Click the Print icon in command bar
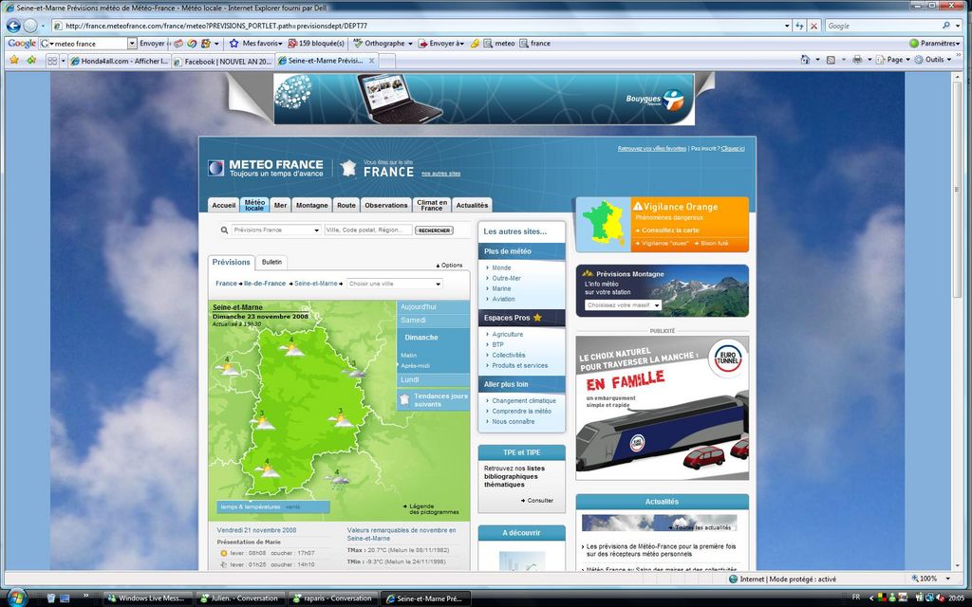The width and height of the screenshot is (972, 607). tap(856, 60)
